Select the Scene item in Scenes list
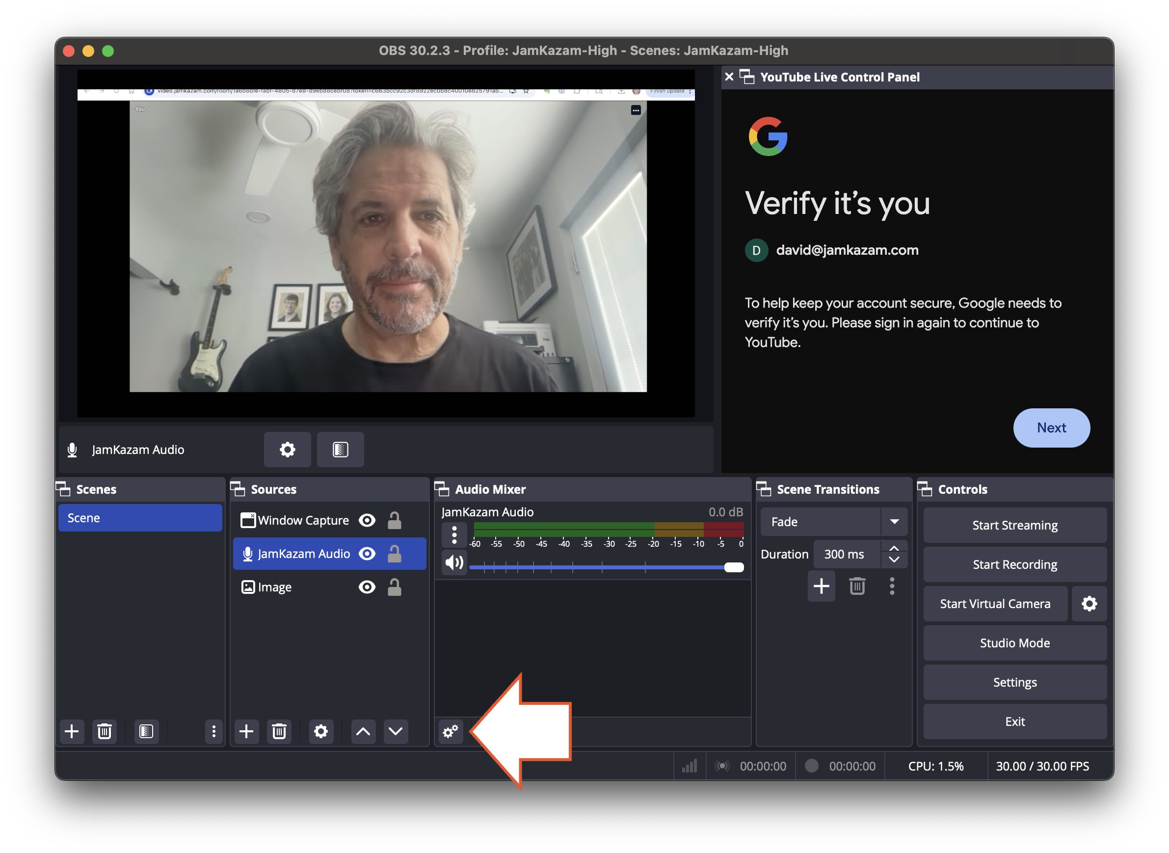 [140, 518]
